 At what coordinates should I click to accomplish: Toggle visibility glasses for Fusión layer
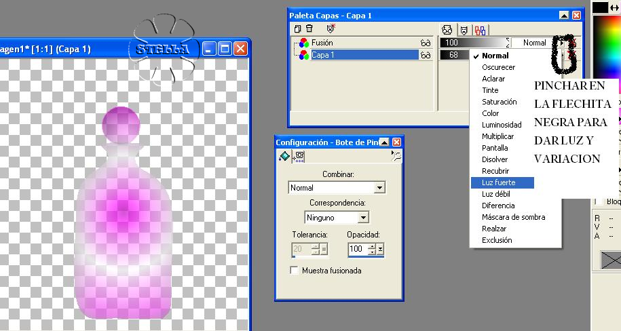coord(426,43)
